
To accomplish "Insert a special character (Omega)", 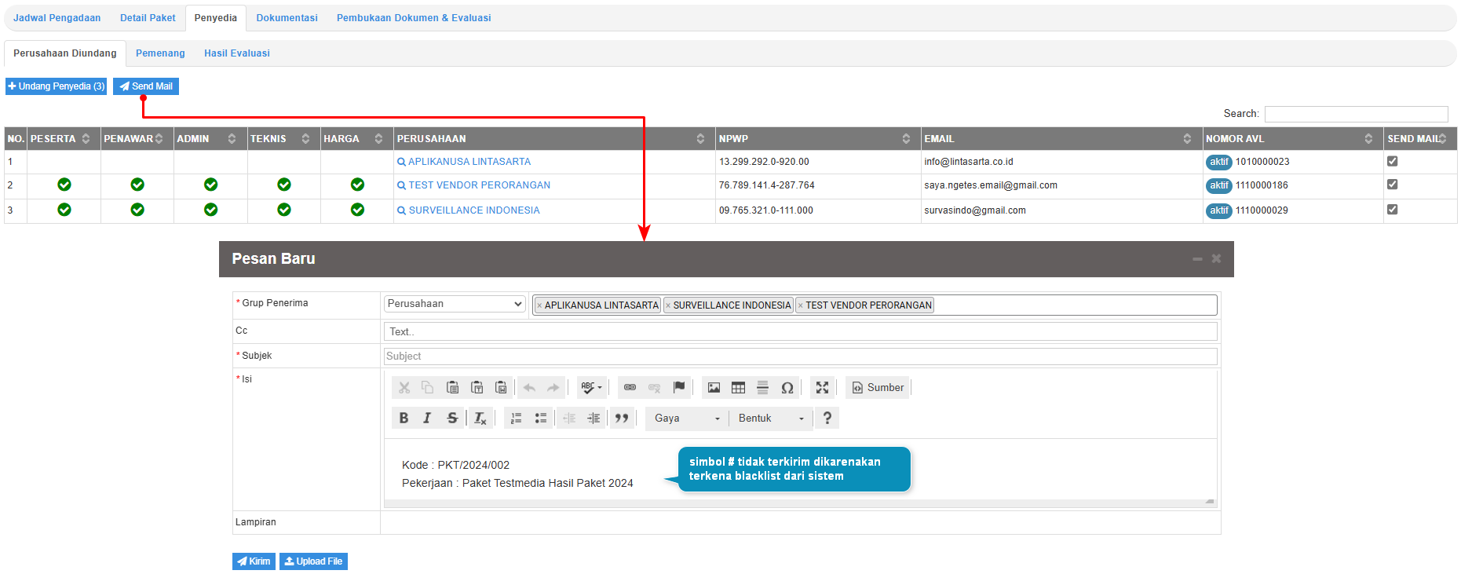I will coord(787,388).
